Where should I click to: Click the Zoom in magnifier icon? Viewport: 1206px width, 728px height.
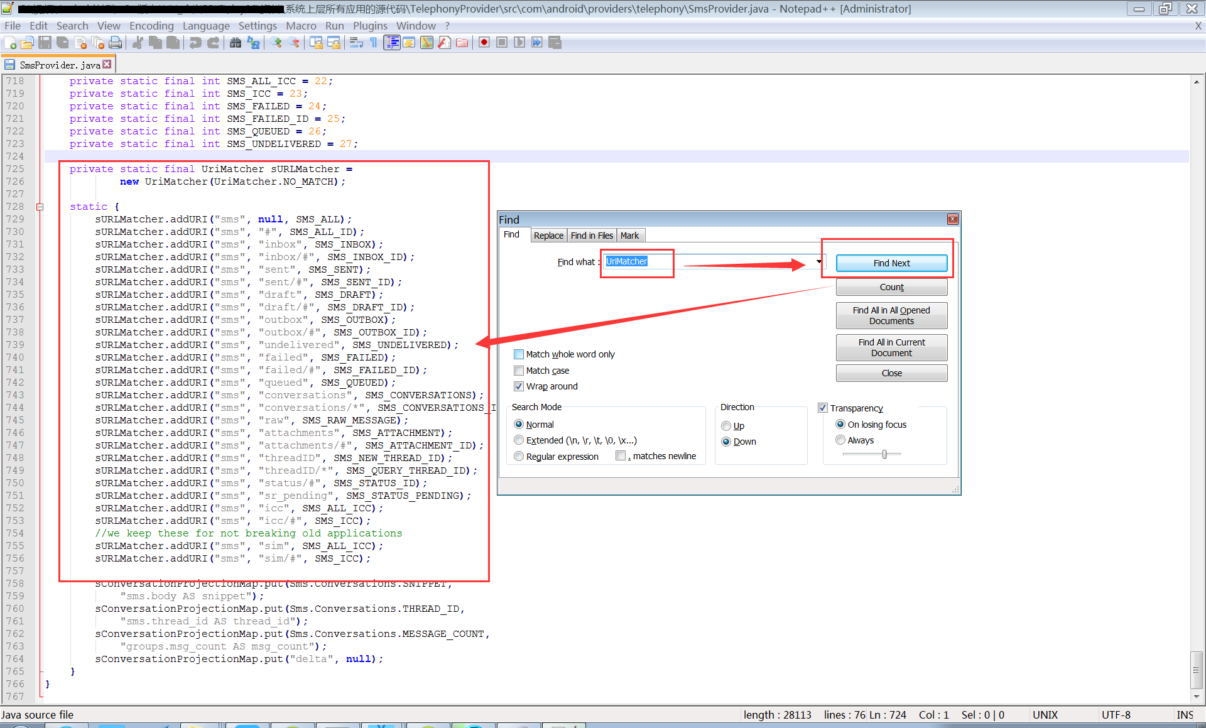click(x=276, y=43)
